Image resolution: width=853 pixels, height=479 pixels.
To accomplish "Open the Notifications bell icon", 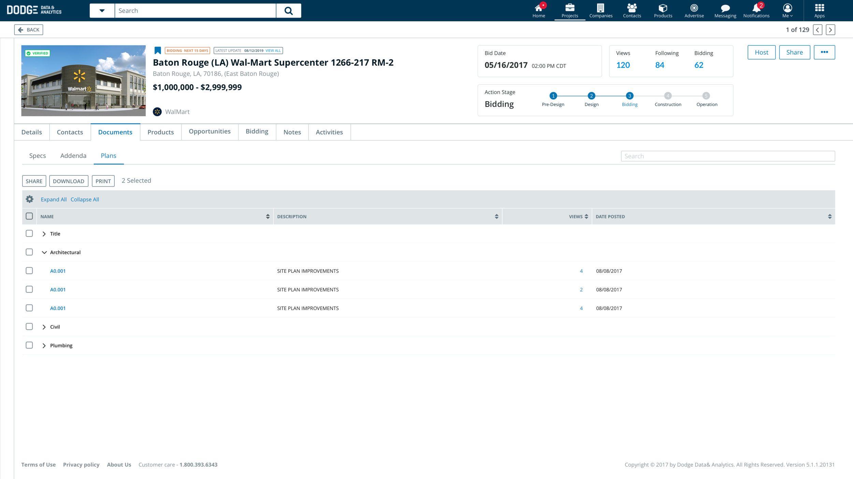I will (x=756, y=8).
